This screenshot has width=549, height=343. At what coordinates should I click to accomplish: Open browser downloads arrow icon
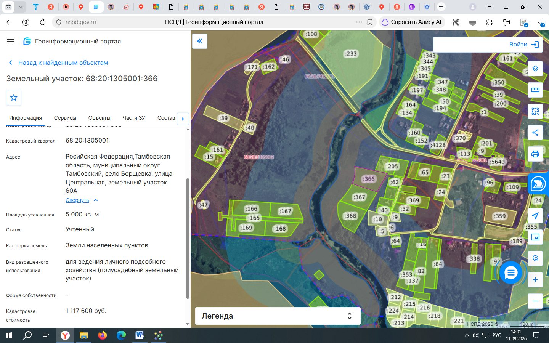(541, 23)
